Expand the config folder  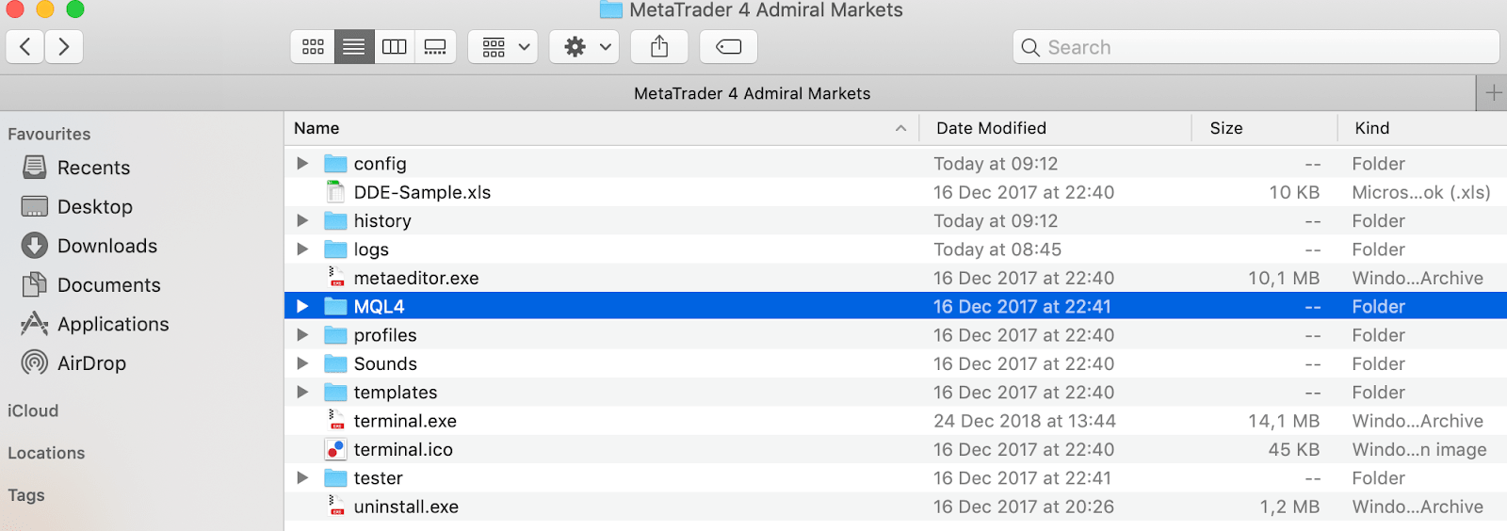[302, 163]
